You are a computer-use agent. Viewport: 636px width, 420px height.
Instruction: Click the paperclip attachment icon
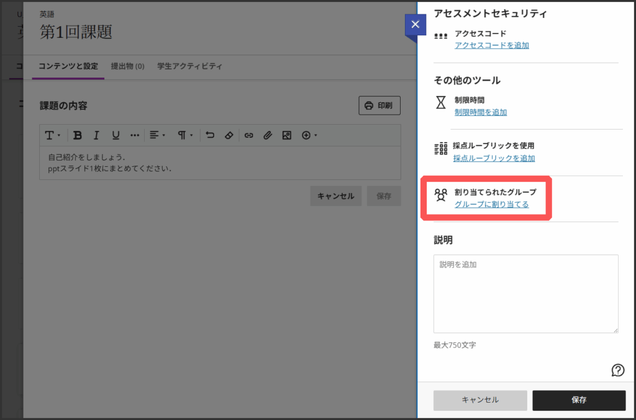[x=268, y=135]
